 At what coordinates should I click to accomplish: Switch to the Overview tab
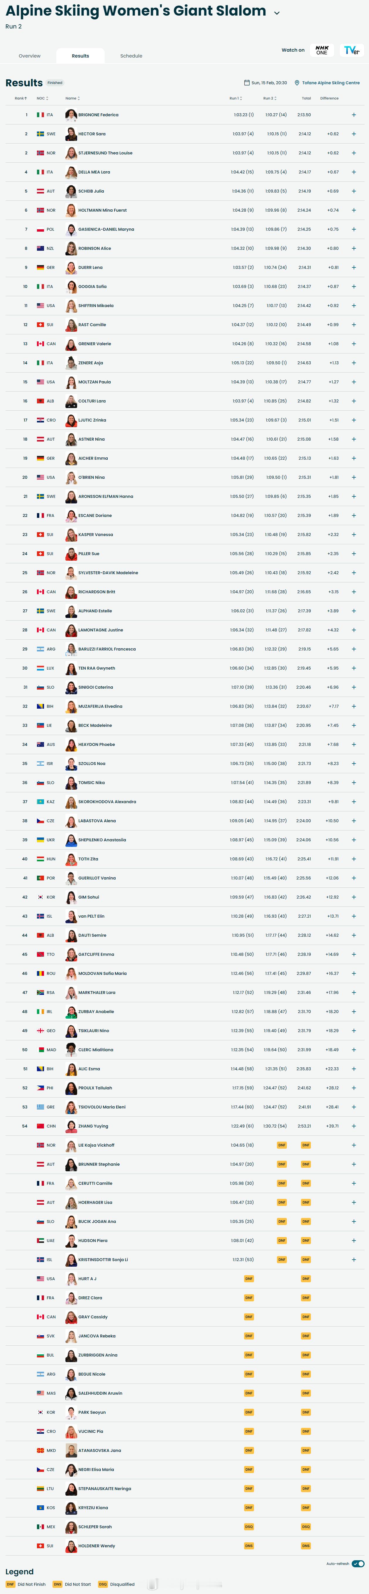coord(30,56)
